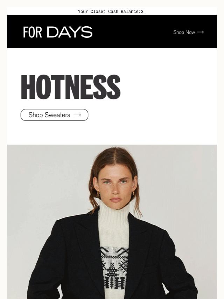
Task: Open the model photo in the sweater promo
Action: (112, 222)
